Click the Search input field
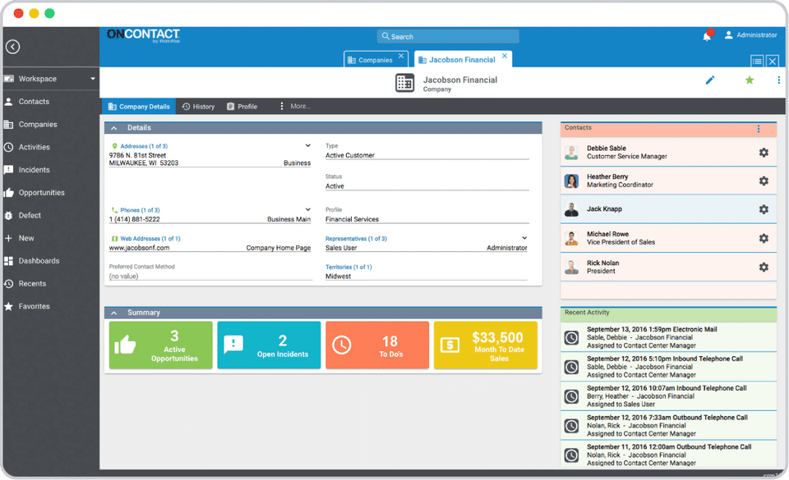 pos(448,37)
